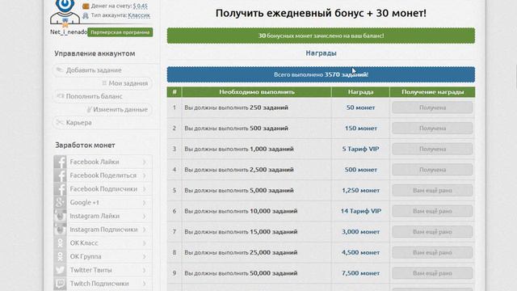Click the Получение награды column header
Screen dimensions: 517x291
(x=432, y=92)
